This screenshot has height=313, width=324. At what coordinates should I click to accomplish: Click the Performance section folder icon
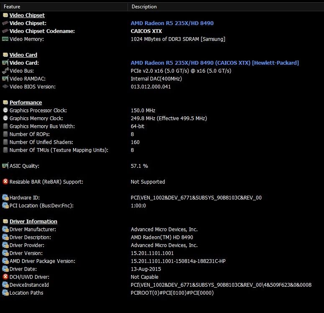click(x=5, y=102)
